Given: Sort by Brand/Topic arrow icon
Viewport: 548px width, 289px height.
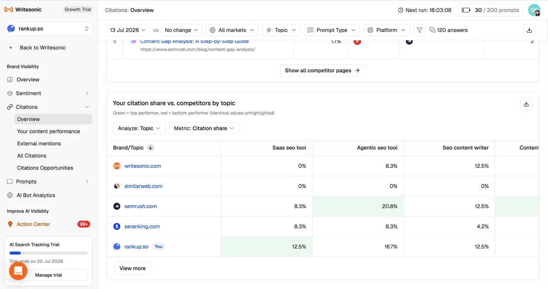Looking at the screenshot, I should [150, 147].
